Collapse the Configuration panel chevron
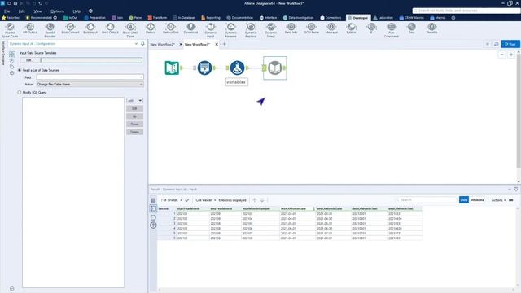The image size is (521, 293). pos(136,43)
